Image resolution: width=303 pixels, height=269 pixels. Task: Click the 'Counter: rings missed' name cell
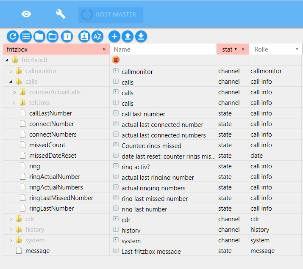click(151, 146)
